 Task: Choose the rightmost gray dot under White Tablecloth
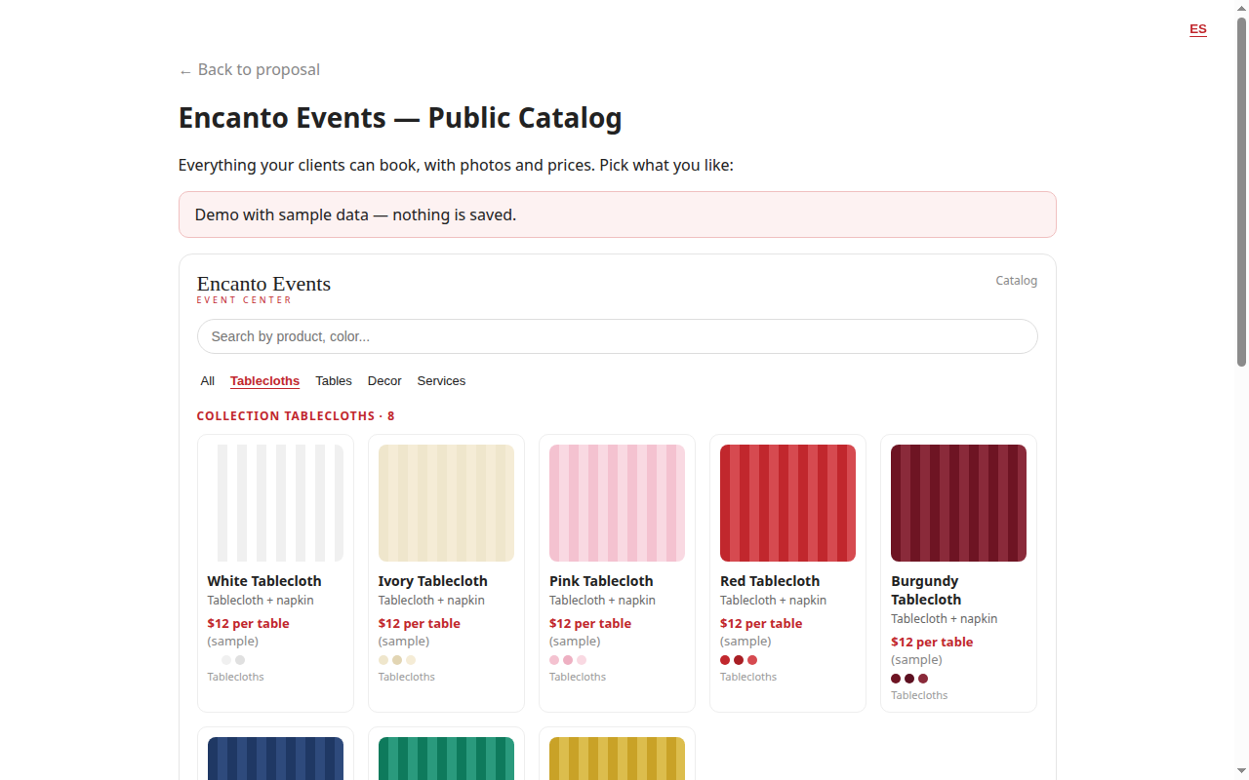(240, 660)
